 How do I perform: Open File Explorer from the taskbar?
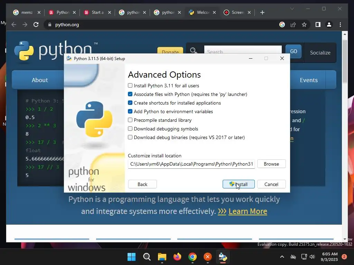(162, 257)
